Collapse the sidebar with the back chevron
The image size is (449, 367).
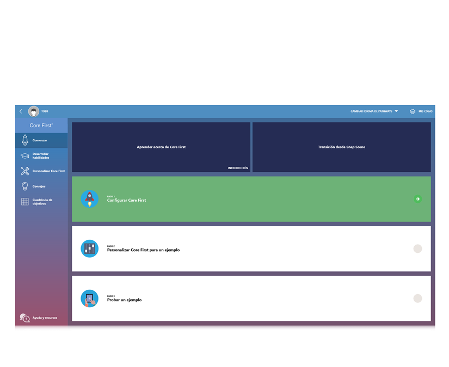(20, 111)
